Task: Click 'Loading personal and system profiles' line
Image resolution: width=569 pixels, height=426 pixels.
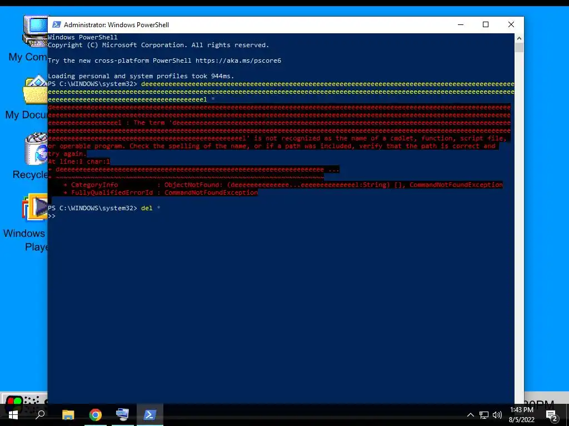Action: click(x=141, y=76)
